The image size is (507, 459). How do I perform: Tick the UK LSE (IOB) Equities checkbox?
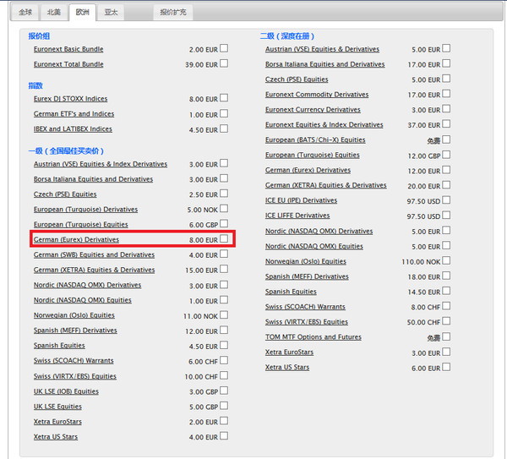pos(224,391)
